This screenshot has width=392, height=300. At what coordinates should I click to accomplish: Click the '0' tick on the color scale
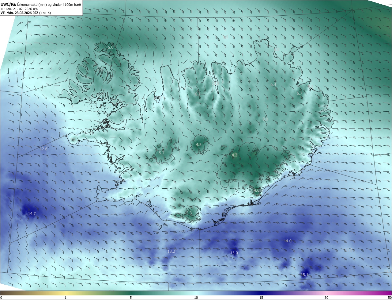tap(1, 298)
